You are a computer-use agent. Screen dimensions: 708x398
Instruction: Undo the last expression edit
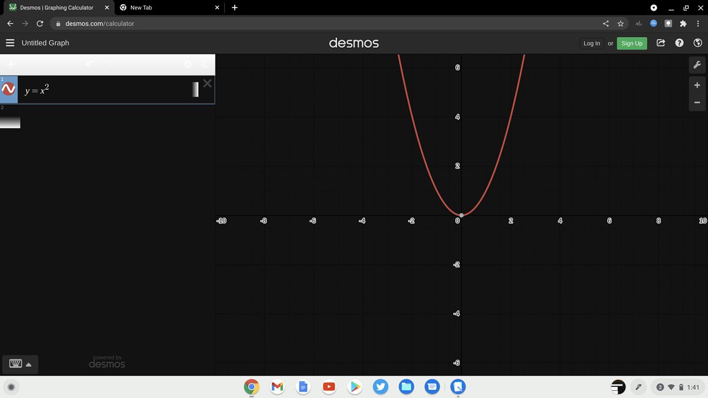coord(90,64)
